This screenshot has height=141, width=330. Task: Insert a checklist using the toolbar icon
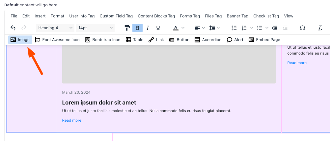pos(234,28)
